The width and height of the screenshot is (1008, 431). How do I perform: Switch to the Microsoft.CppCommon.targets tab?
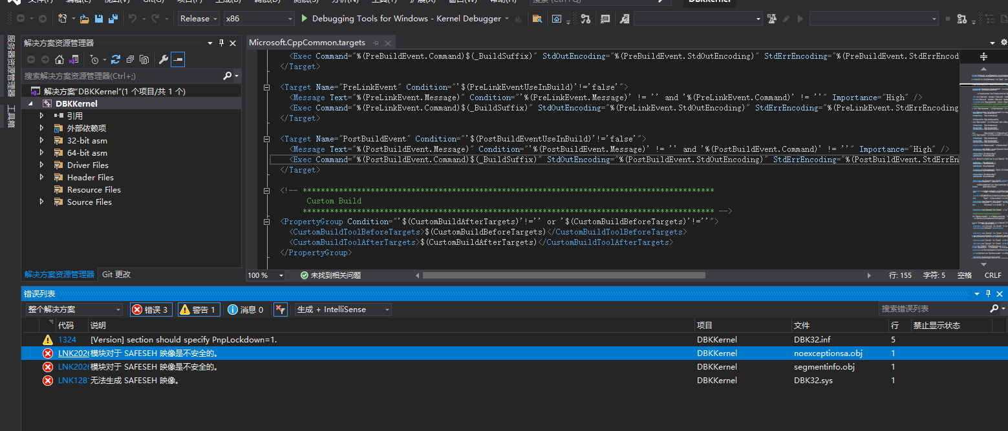pyautogui.click(x=307, y=43)
